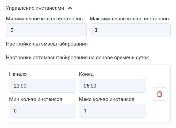Click the heading mentioning времени суток
This screenshot has width=176, height=128.
click(x=77, y=58)
